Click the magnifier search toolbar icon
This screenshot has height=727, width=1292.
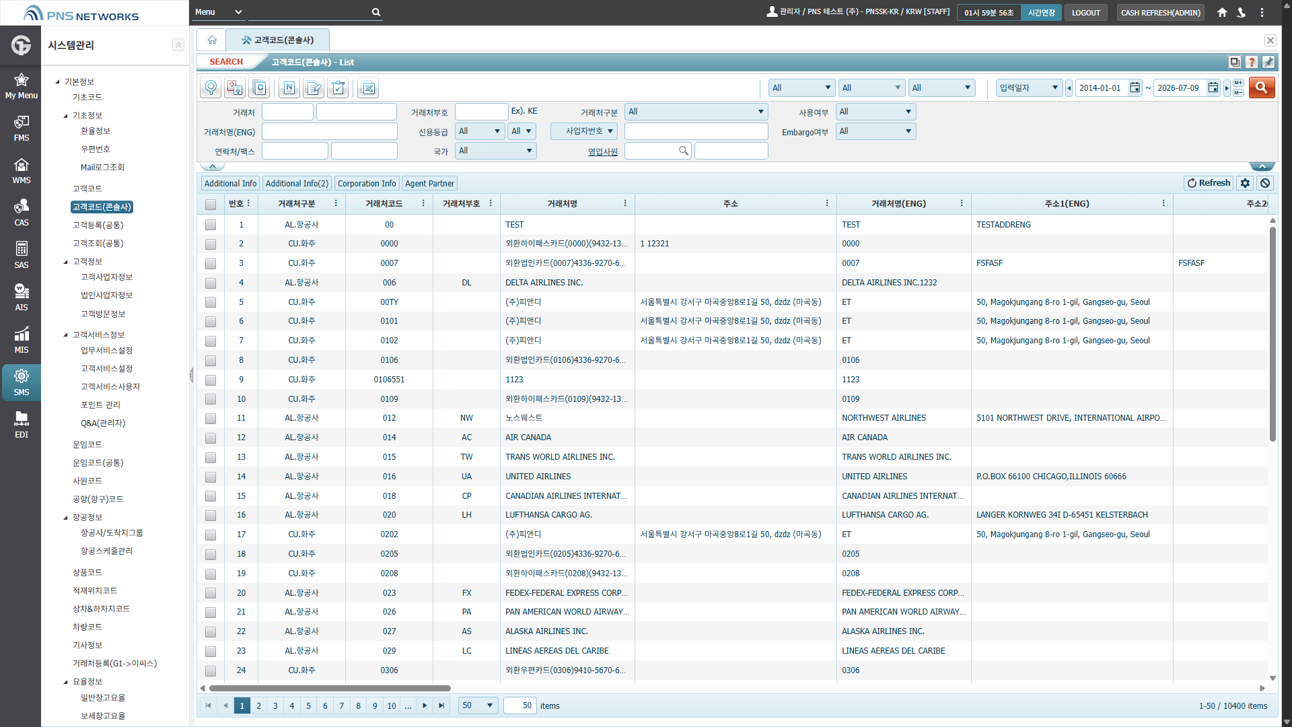(x=211, y=88)
